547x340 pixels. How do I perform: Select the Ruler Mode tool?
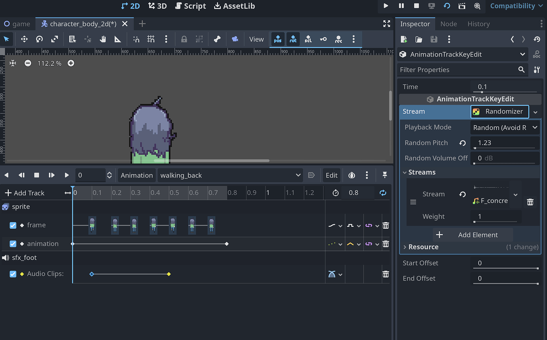118,39
